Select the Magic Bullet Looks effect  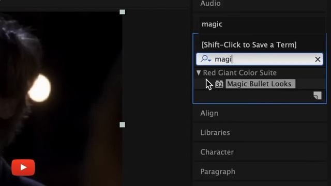coord(260,84)
